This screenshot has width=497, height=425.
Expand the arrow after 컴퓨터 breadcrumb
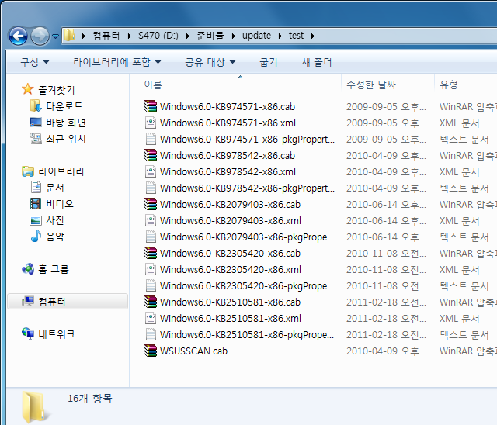point(130,36)
